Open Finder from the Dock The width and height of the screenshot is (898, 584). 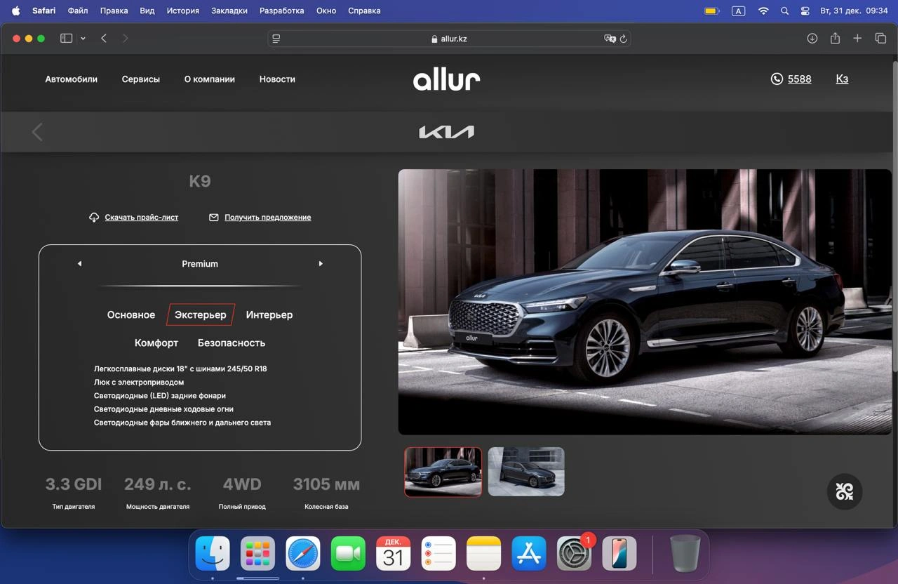click(x=213, y=554)
